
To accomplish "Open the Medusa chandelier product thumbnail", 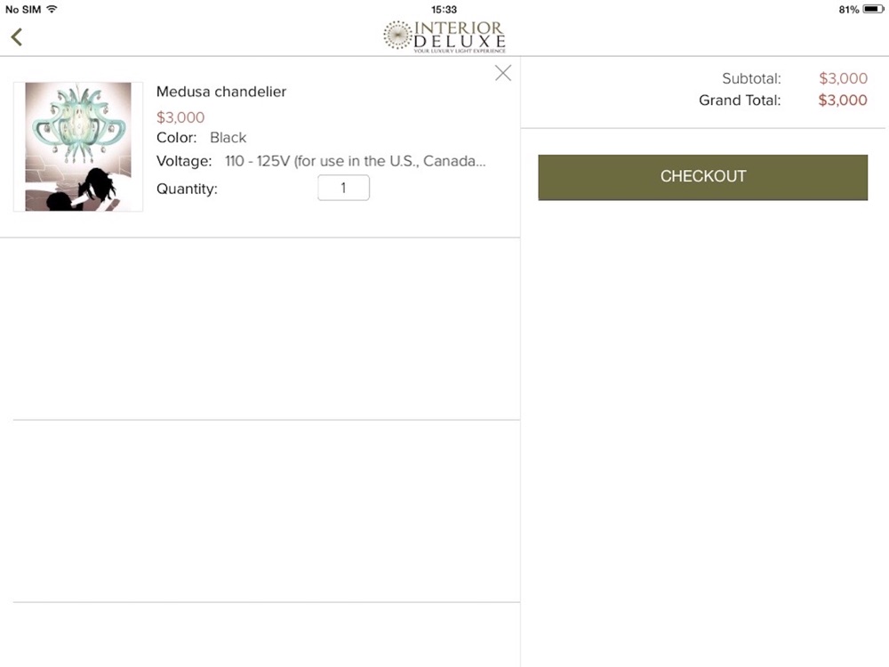I will (78, 147).
